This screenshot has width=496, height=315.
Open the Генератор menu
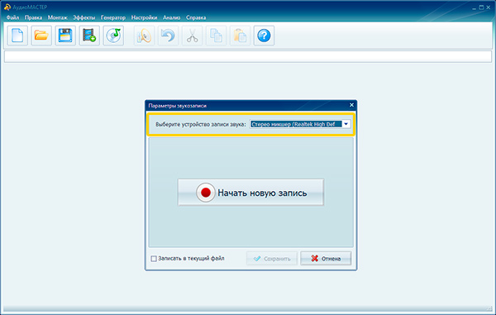click(x=113, y=17)
